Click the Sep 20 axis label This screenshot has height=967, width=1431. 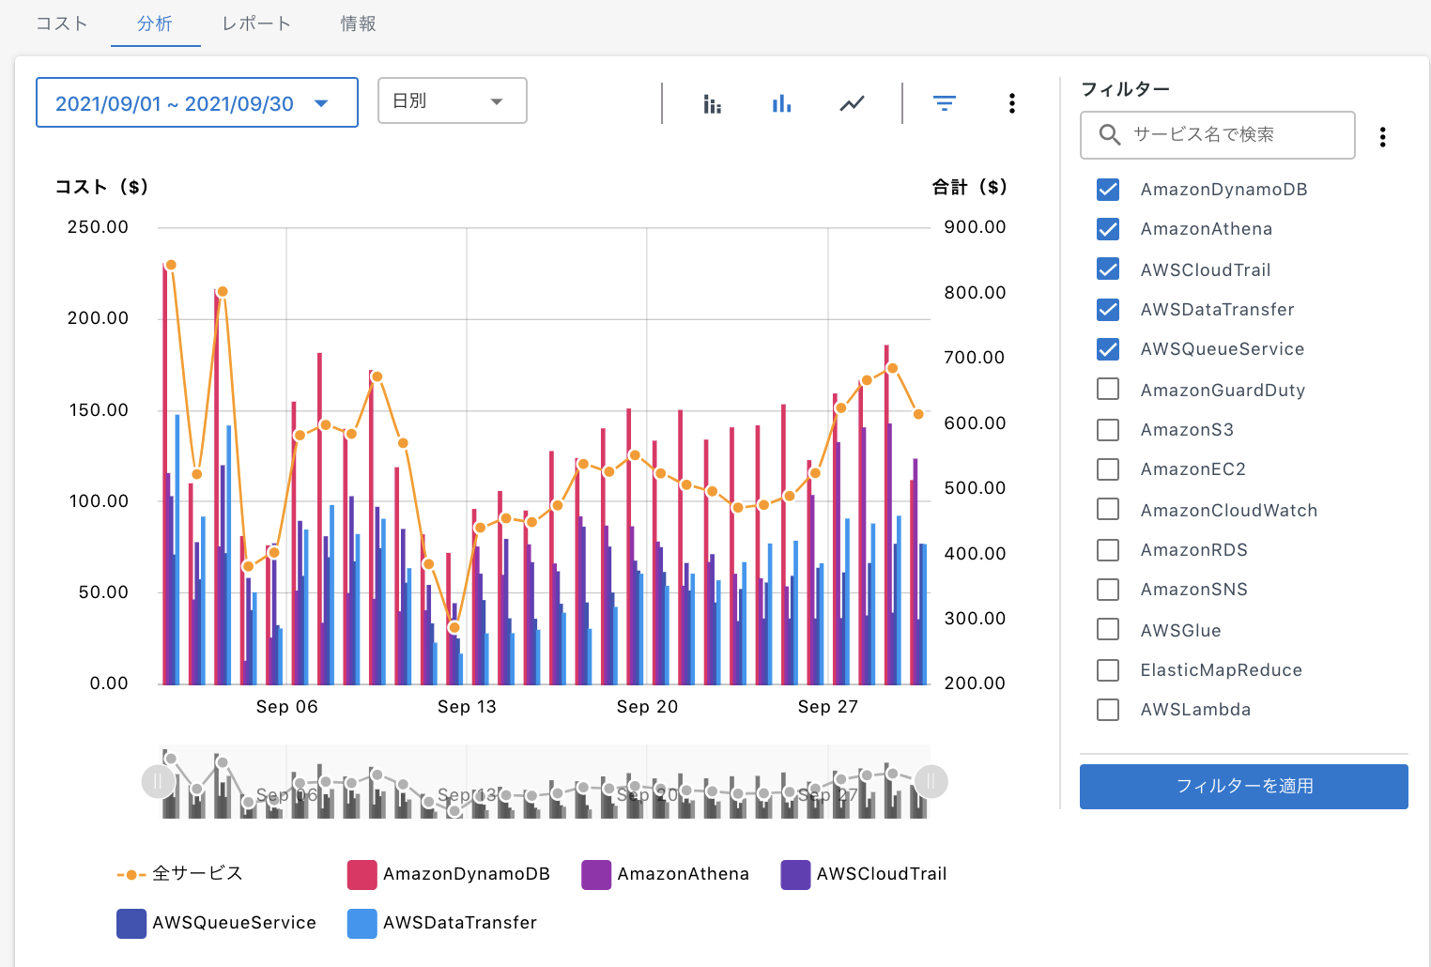coord(647,707)
